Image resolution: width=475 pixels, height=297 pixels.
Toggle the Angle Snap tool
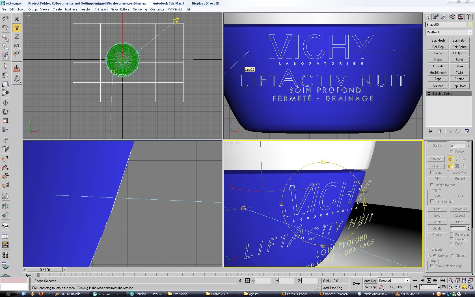point(5,168)
